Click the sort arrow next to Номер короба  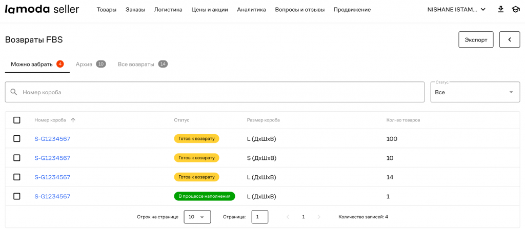tap(73, 120)
